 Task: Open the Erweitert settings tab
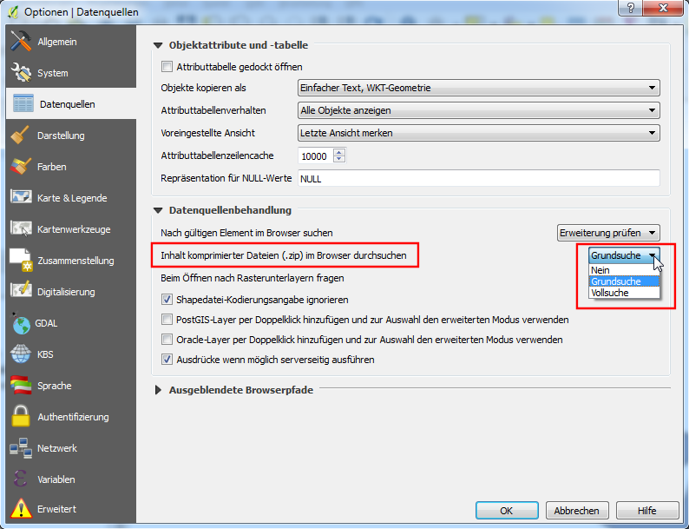(x=71, y=509)
